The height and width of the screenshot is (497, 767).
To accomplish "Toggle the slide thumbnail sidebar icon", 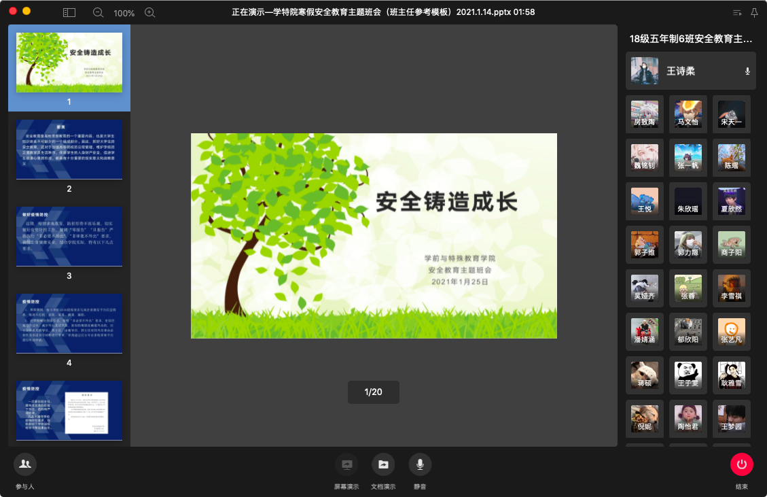I will coord(69,12).
